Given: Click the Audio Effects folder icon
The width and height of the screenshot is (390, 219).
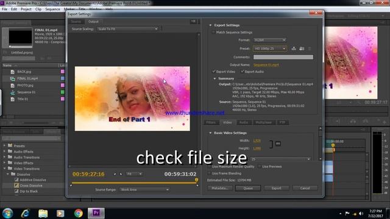Looking at the screenshot, I should [10, 151].
